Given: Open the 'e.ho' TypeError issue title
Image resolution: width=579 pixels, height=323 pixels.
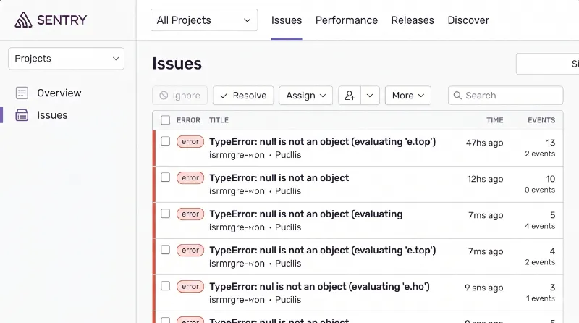Looking at the screenshot, I should pyautogui.click(x=319, y=287).
